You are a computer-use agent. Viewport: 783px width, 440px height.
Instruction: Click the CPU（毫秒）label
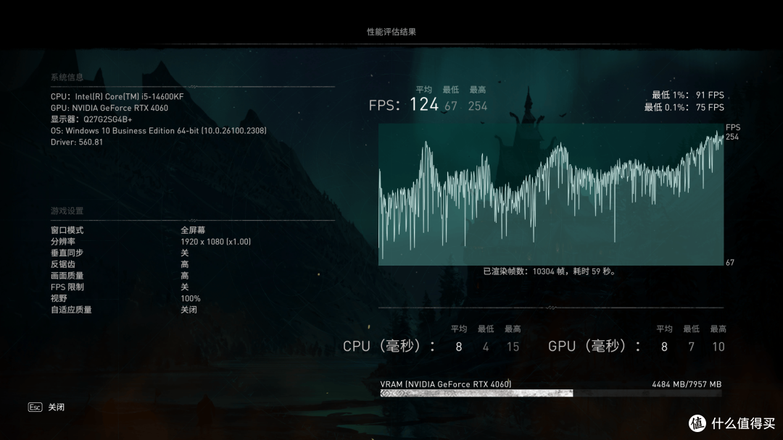point(389,347)
